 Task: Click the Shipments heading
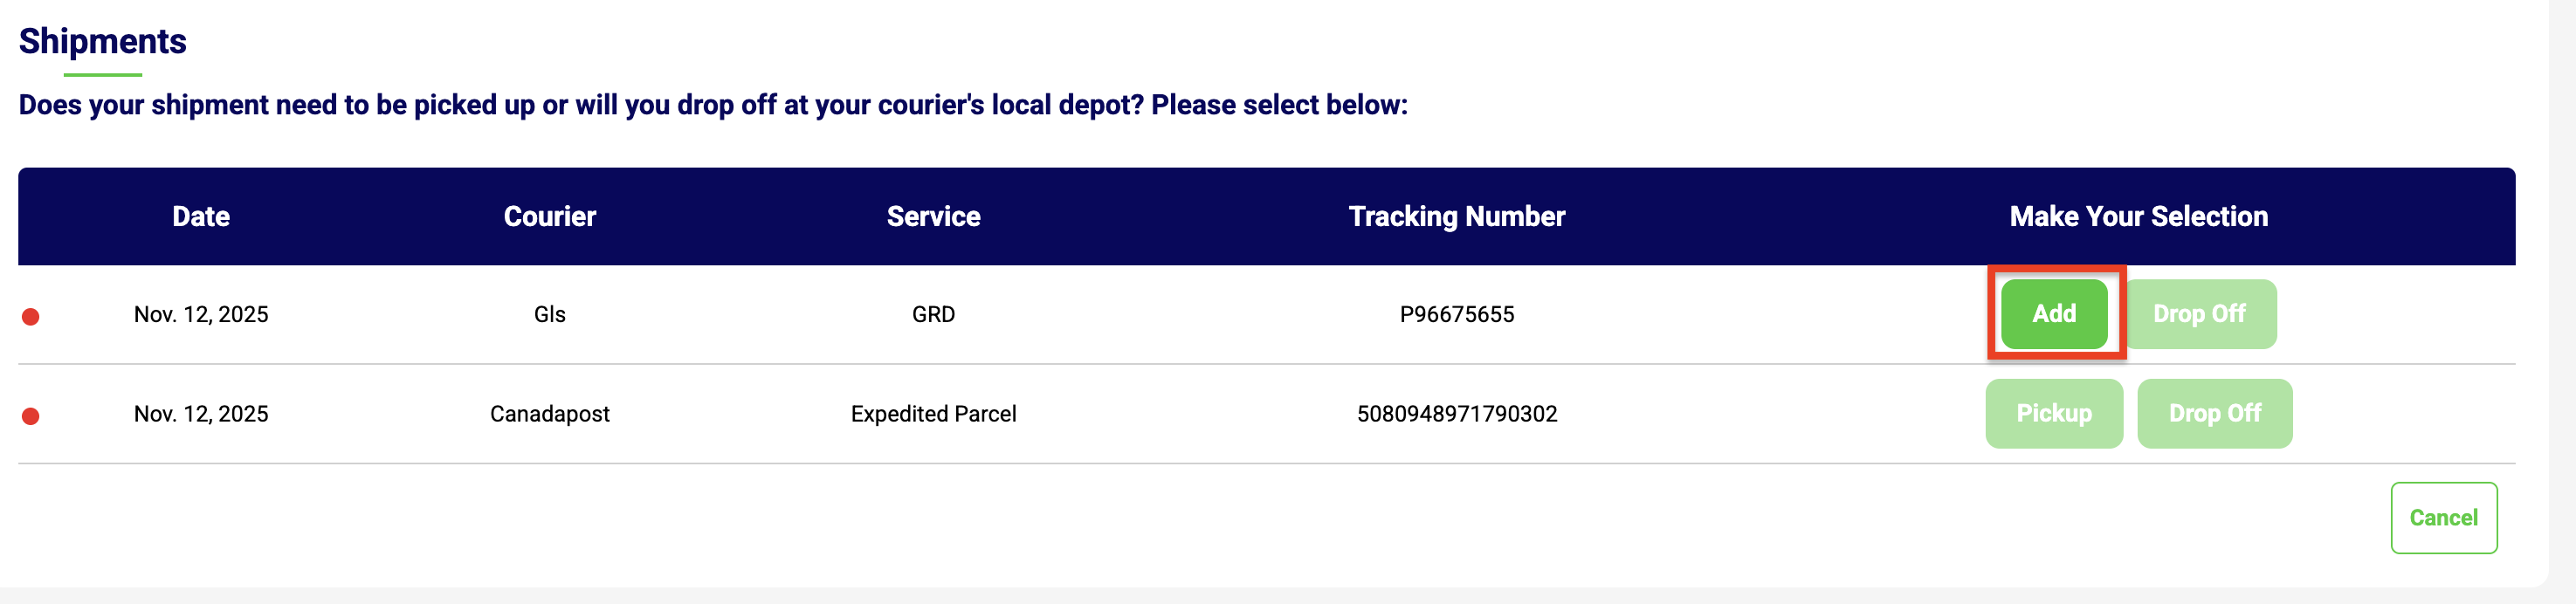[103, 42]
